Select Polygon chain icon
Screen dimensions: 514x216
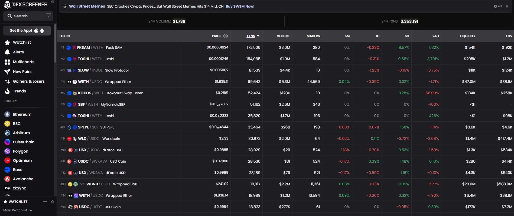7,151
